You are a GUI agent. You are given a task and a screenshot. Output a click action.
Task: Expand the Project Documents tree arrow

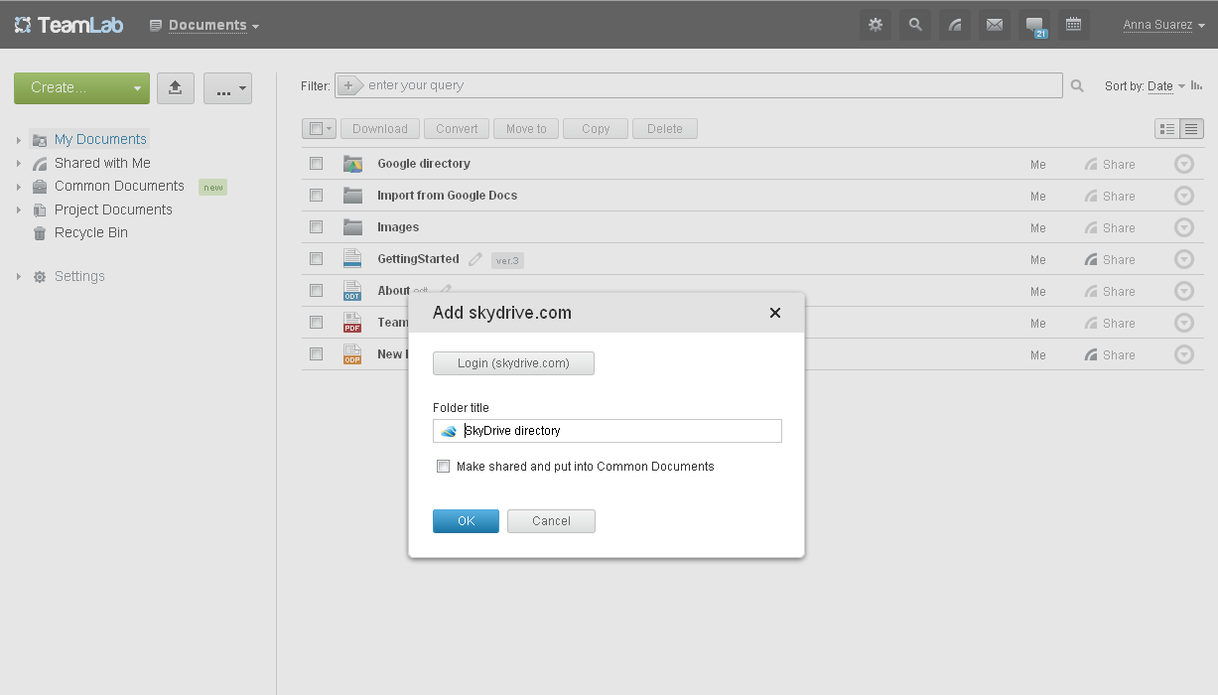click(18, 210)
